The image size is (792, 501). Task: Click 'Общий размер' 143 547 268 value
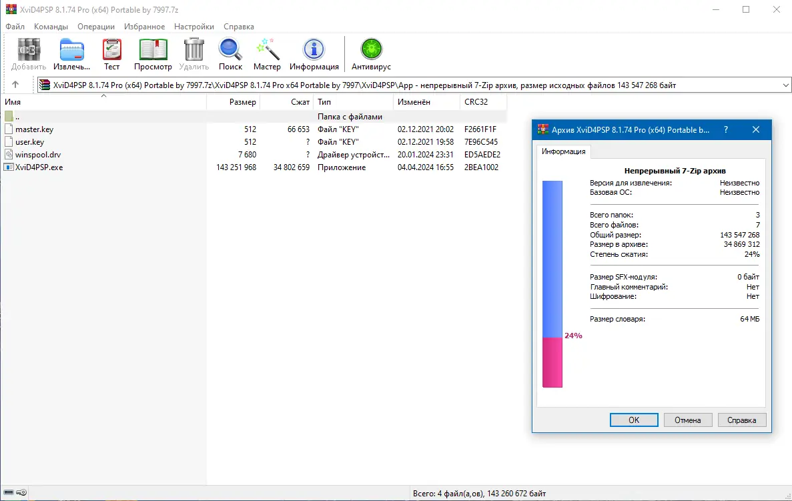(740, 235)
